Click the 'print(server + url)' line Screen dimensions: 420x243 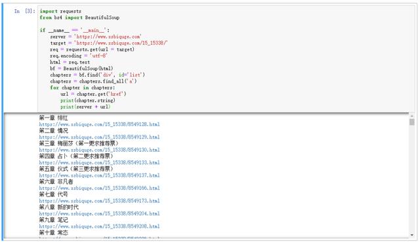85,107
